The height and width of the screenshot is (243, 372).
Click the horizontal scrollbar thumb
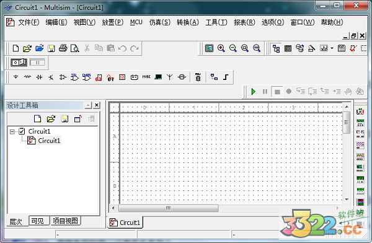click(169, 208)
